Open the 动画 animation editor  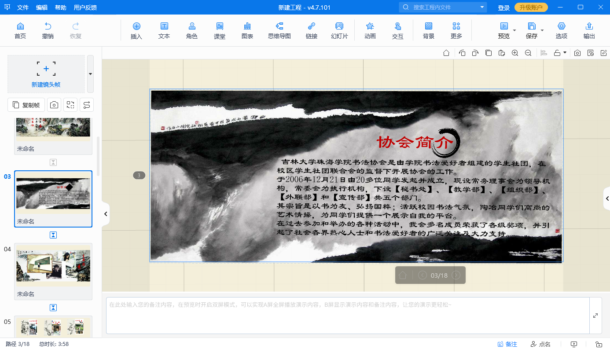[370, 31]
